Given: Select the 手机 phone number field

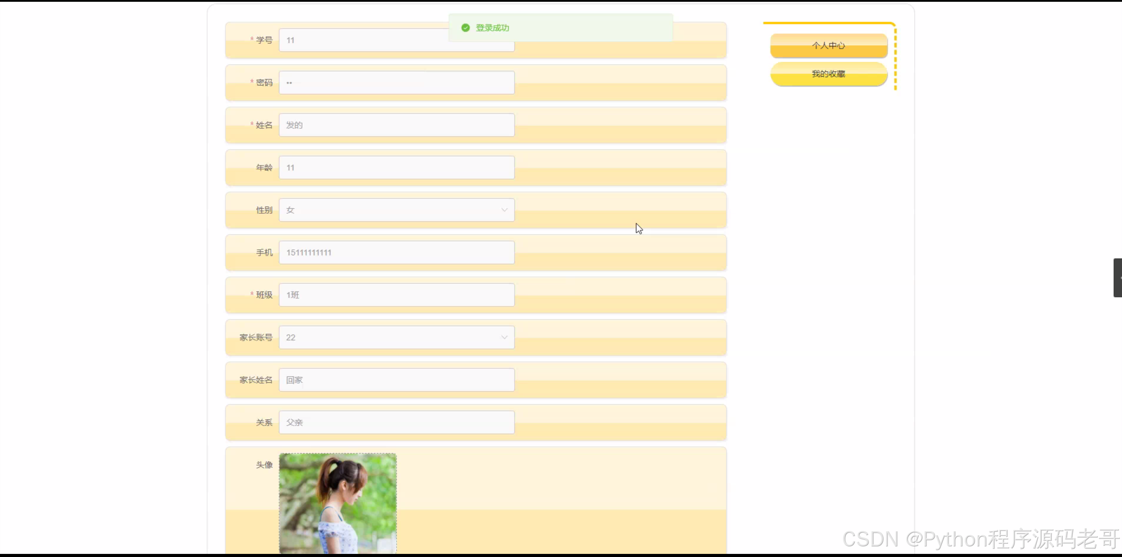Looking at the screenshot, I should 396,253.
